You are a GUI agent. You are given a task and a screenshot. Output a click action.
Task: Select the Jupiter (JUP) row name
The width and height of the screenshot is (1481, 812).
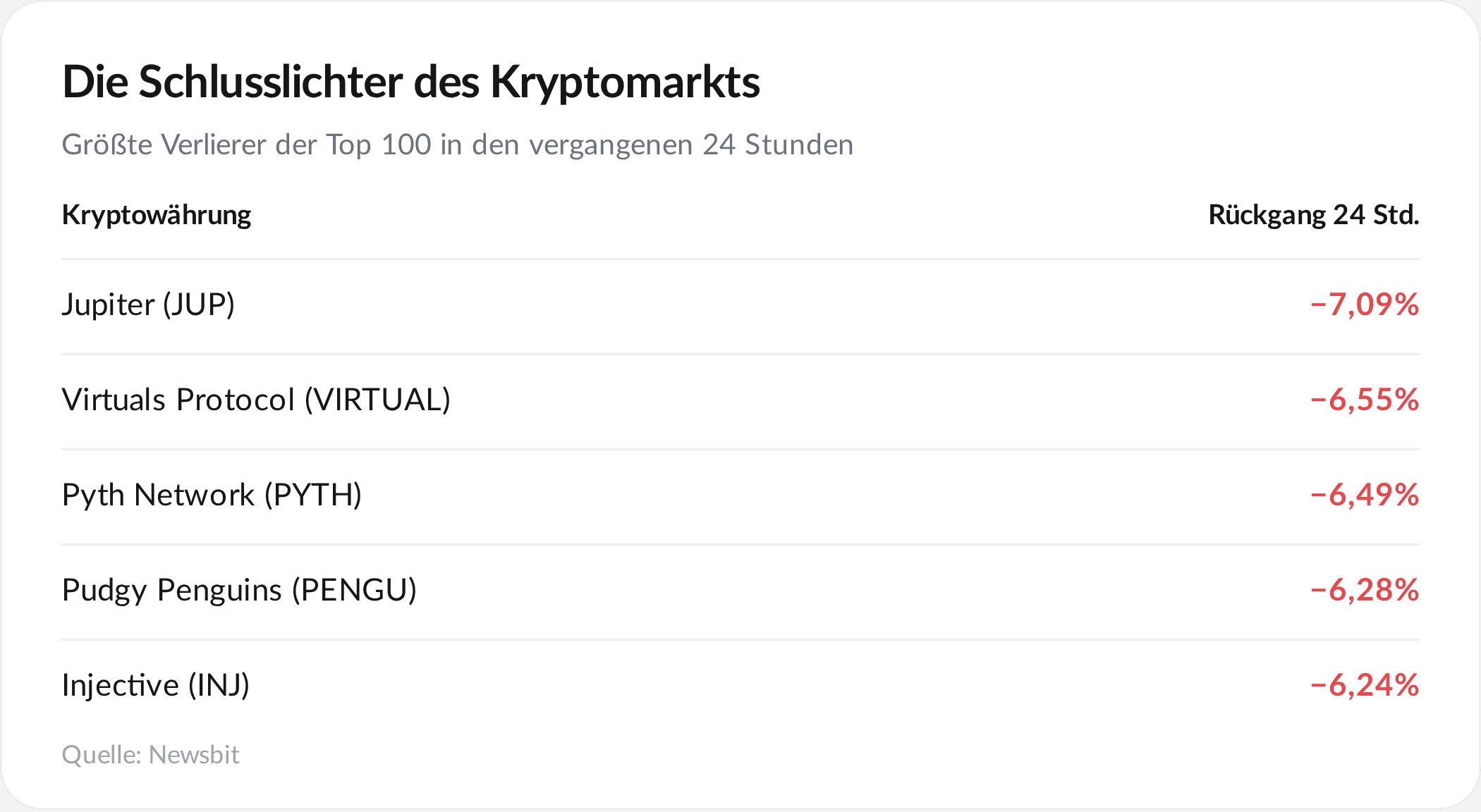148,304
